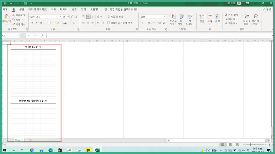Image resolution: width=275 pixels, height=154 pixels.
Task: Click the decrease decimal icon
Action: point(164,23)
